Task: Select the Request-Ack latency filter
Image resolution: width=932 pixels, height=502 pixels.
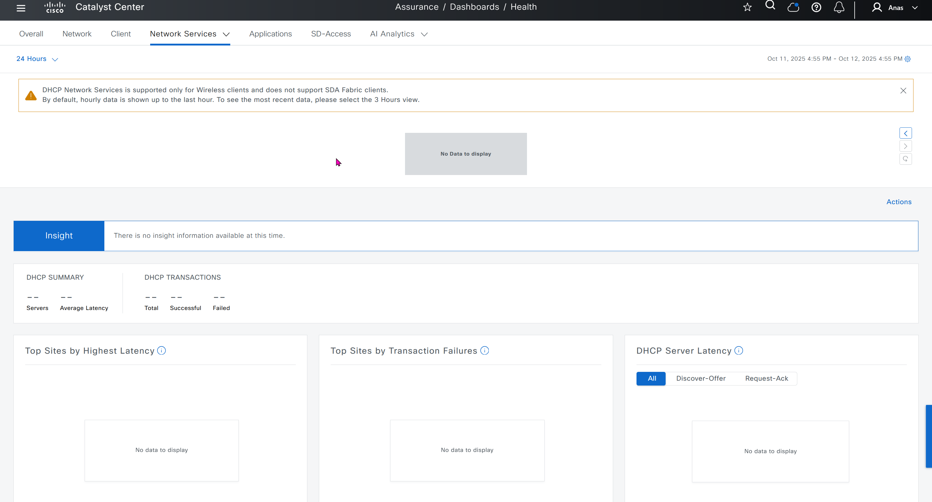Action: pyautogui.click(x=766, y=378)
